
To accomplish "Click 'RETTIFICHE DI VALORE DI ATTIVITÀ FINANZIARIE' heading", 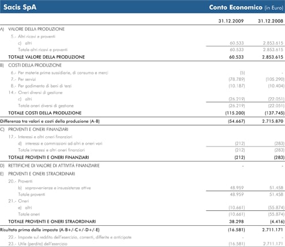I will [54, 165].
